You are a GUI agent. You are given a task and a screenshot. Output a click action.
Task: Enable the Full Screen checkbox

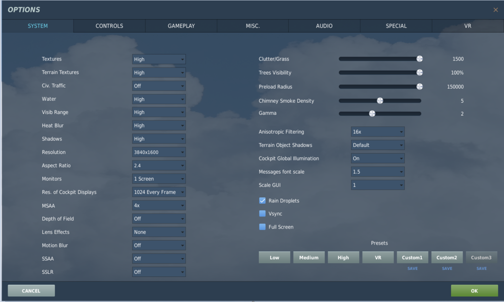pyautogui.click(x=262, y=227)
